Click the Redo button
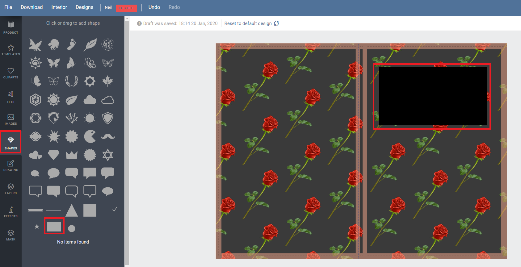The height and width of the screenshot is (267, 521). (174, 7)
